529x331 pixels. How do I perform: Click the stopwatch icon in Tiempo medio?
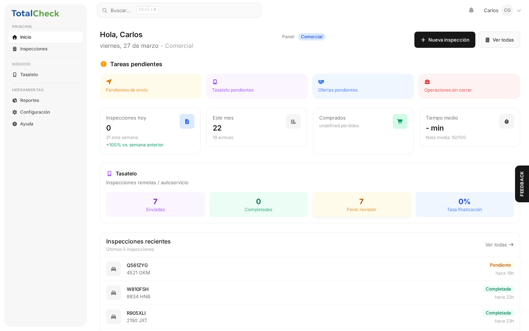[506, 121]
